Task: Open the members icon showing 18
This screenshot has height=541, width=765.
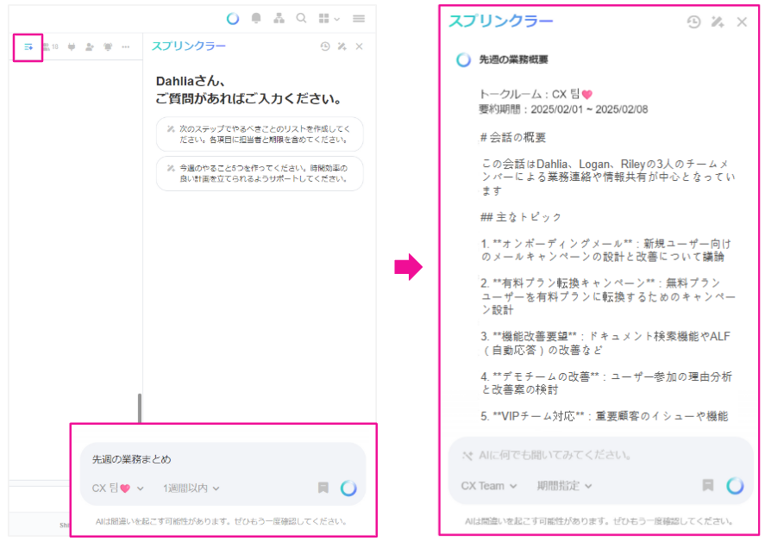Action: [50, 47]
